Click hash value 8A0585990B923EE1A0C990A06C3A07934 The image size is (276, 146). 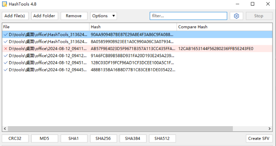point(132,42)
